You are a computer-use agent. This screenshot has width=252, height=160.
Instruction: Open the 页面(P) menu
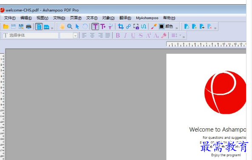(x=76, y=18)
